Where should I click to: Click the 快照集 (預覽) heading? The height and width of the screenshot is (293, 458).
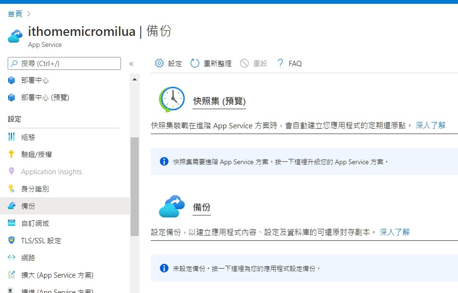point(219,101)
